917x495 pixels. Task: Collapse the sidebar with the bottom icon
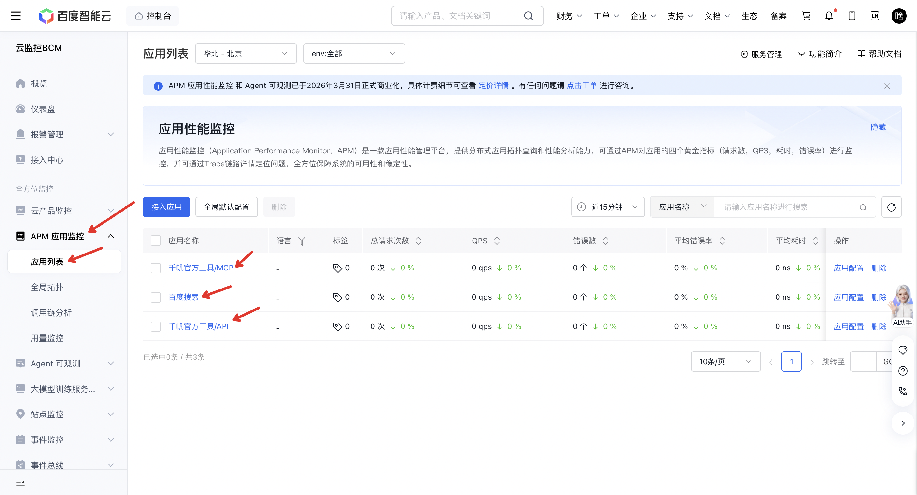[20, 482]
